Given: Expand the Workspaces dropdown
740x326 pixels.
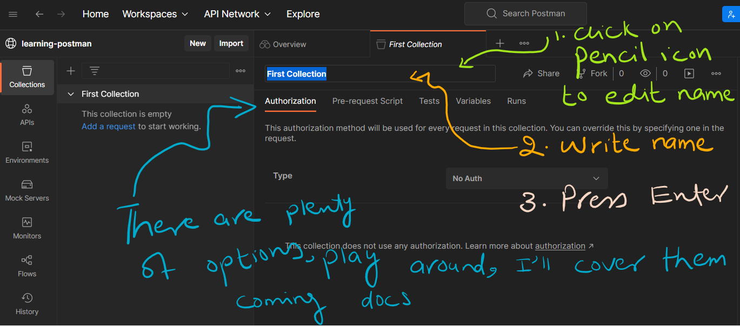Looking at the screenshot, I should 156,14.
